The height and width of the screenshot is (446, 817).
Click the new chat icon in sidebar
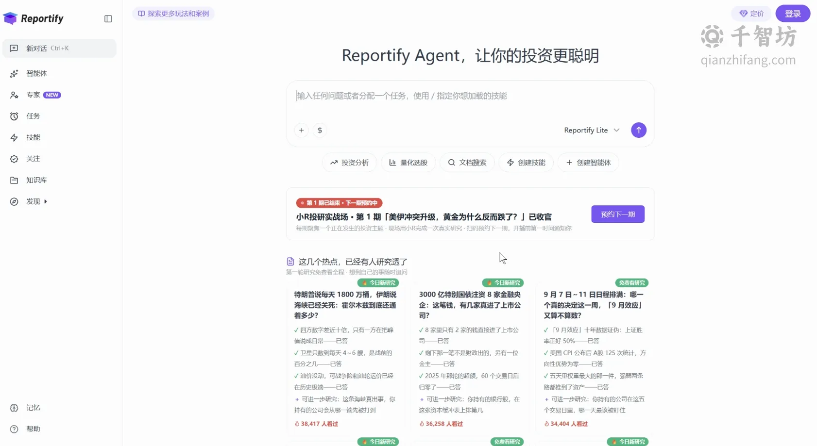[14, 48]
